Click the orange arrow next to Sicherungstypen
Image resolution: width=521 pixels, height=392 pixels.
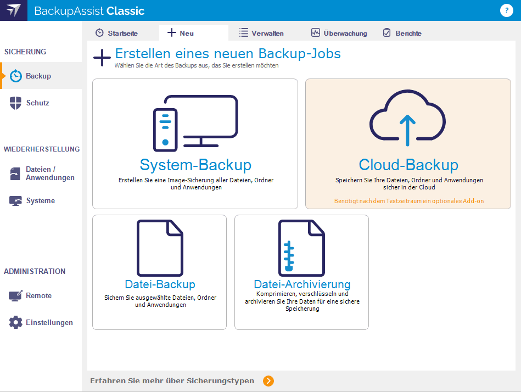click(268, 380)
